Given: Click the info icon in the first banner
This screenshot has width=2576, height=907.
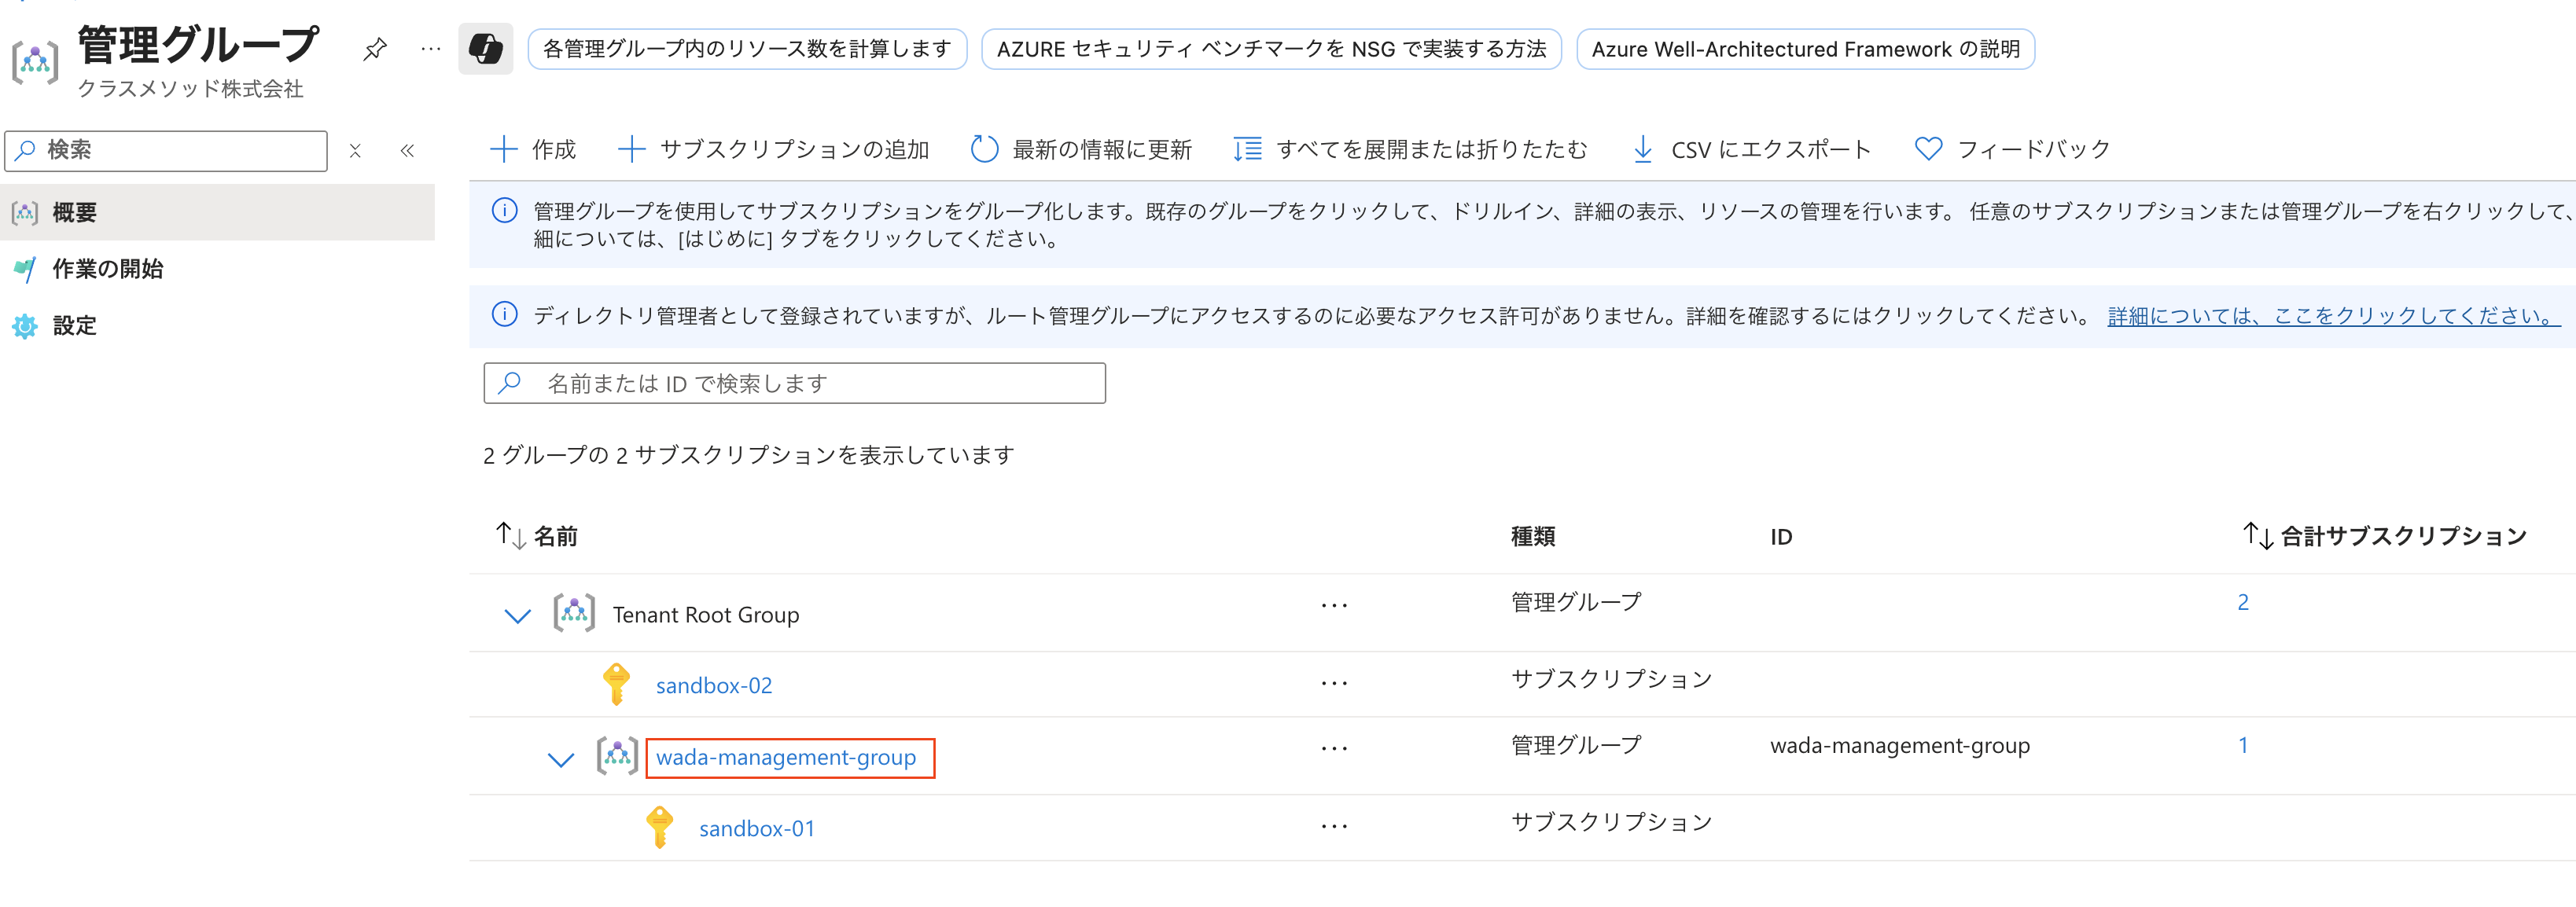Looking at the screenshot, I should pyautogui.click(x=505, y=211).
